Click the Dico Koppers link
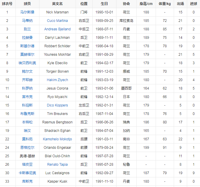Image resolution: width=200 pixels, height=187 pixels. pyautogui.click(x=57, y=105)
